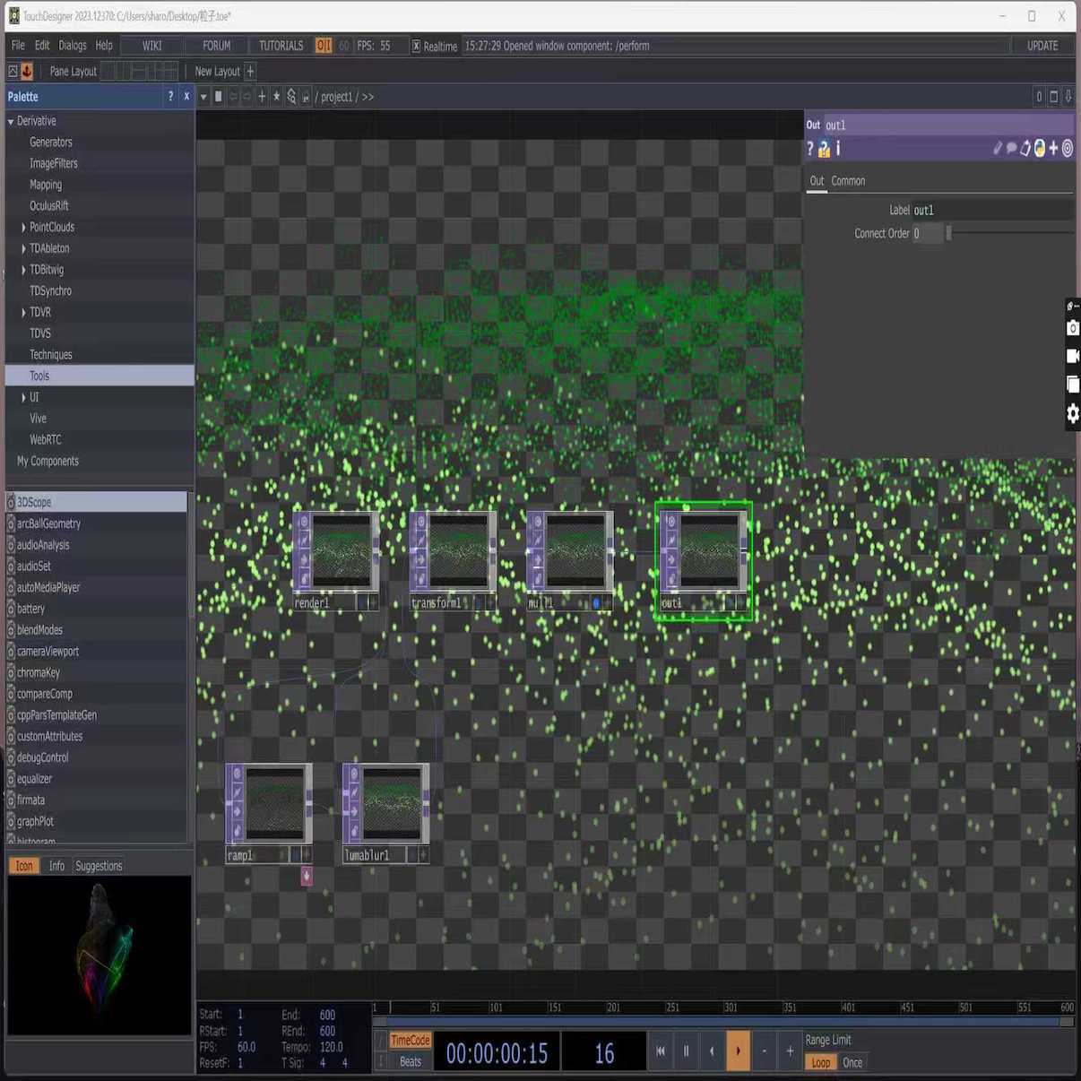Expand the TDVR category in the Palette

pyautogui.click(x=23, y=312)
